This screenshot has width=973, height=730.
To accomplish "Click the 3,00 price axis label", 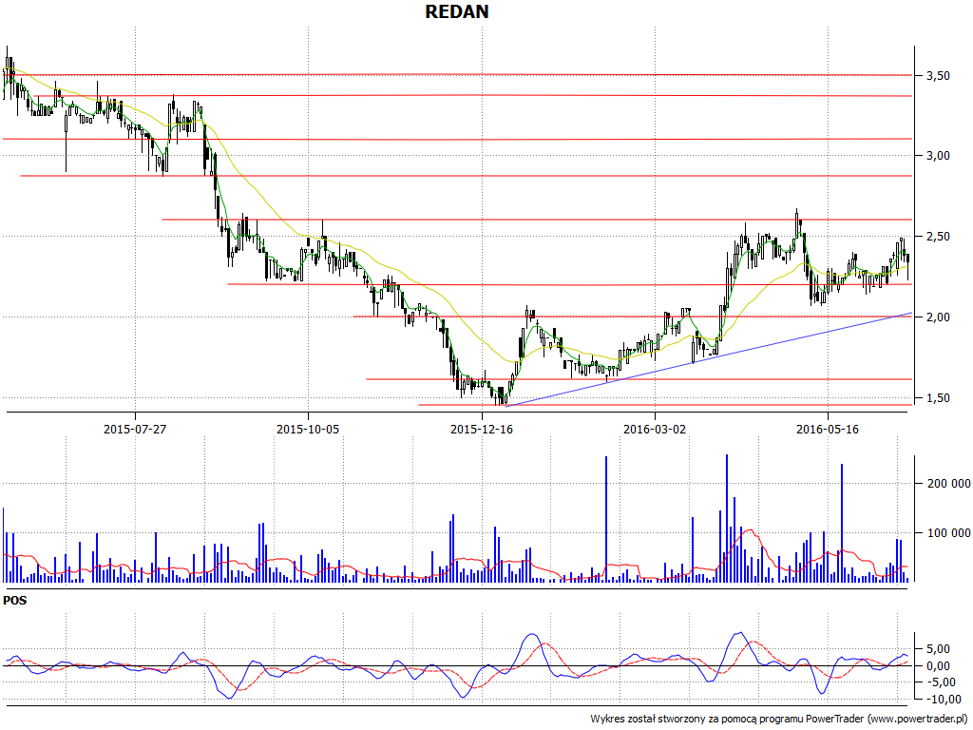I will tap(938, 156).
